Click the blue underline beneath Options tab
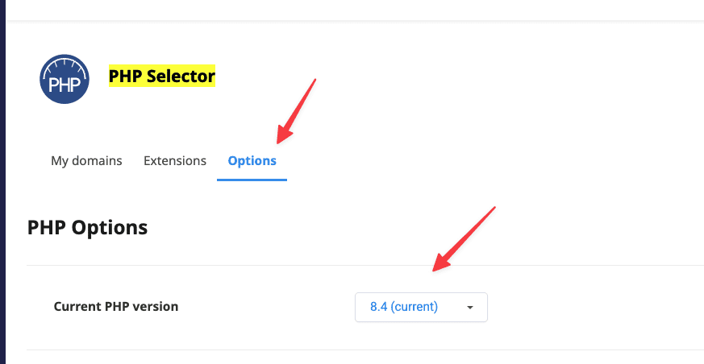704x364 pixels. [x=252, y=180]
